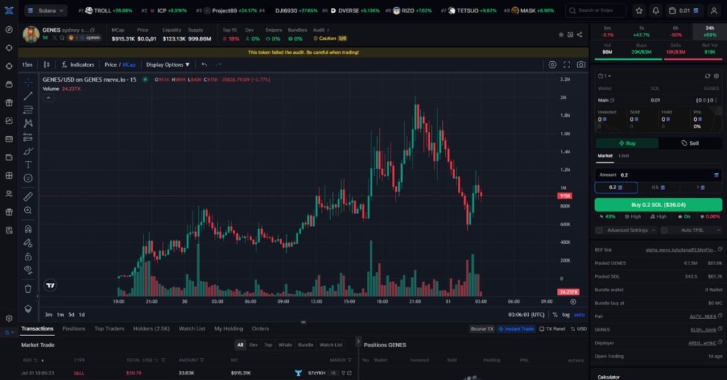Activate the chart zoom-in tool
Image resolution: width=727 pixels, height=380 pixels.
pyautogui.click(x=28, y=210)
